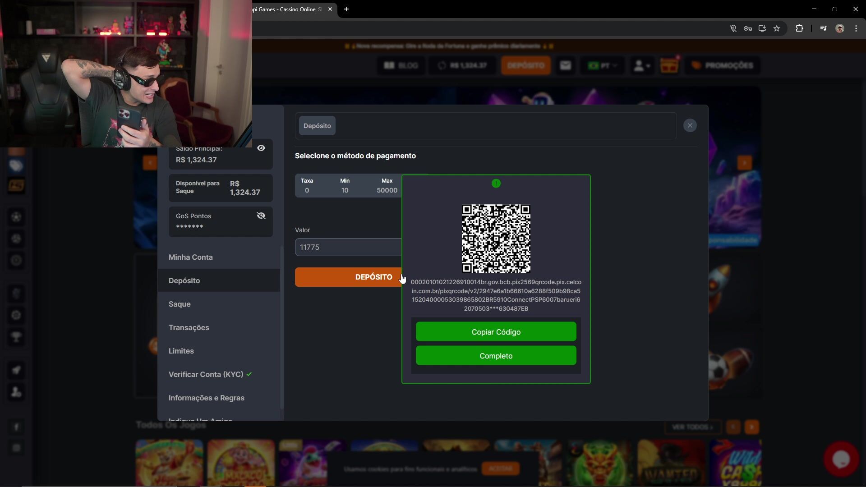Open the browser extensions puzzle icon

[x=799, y=28]
